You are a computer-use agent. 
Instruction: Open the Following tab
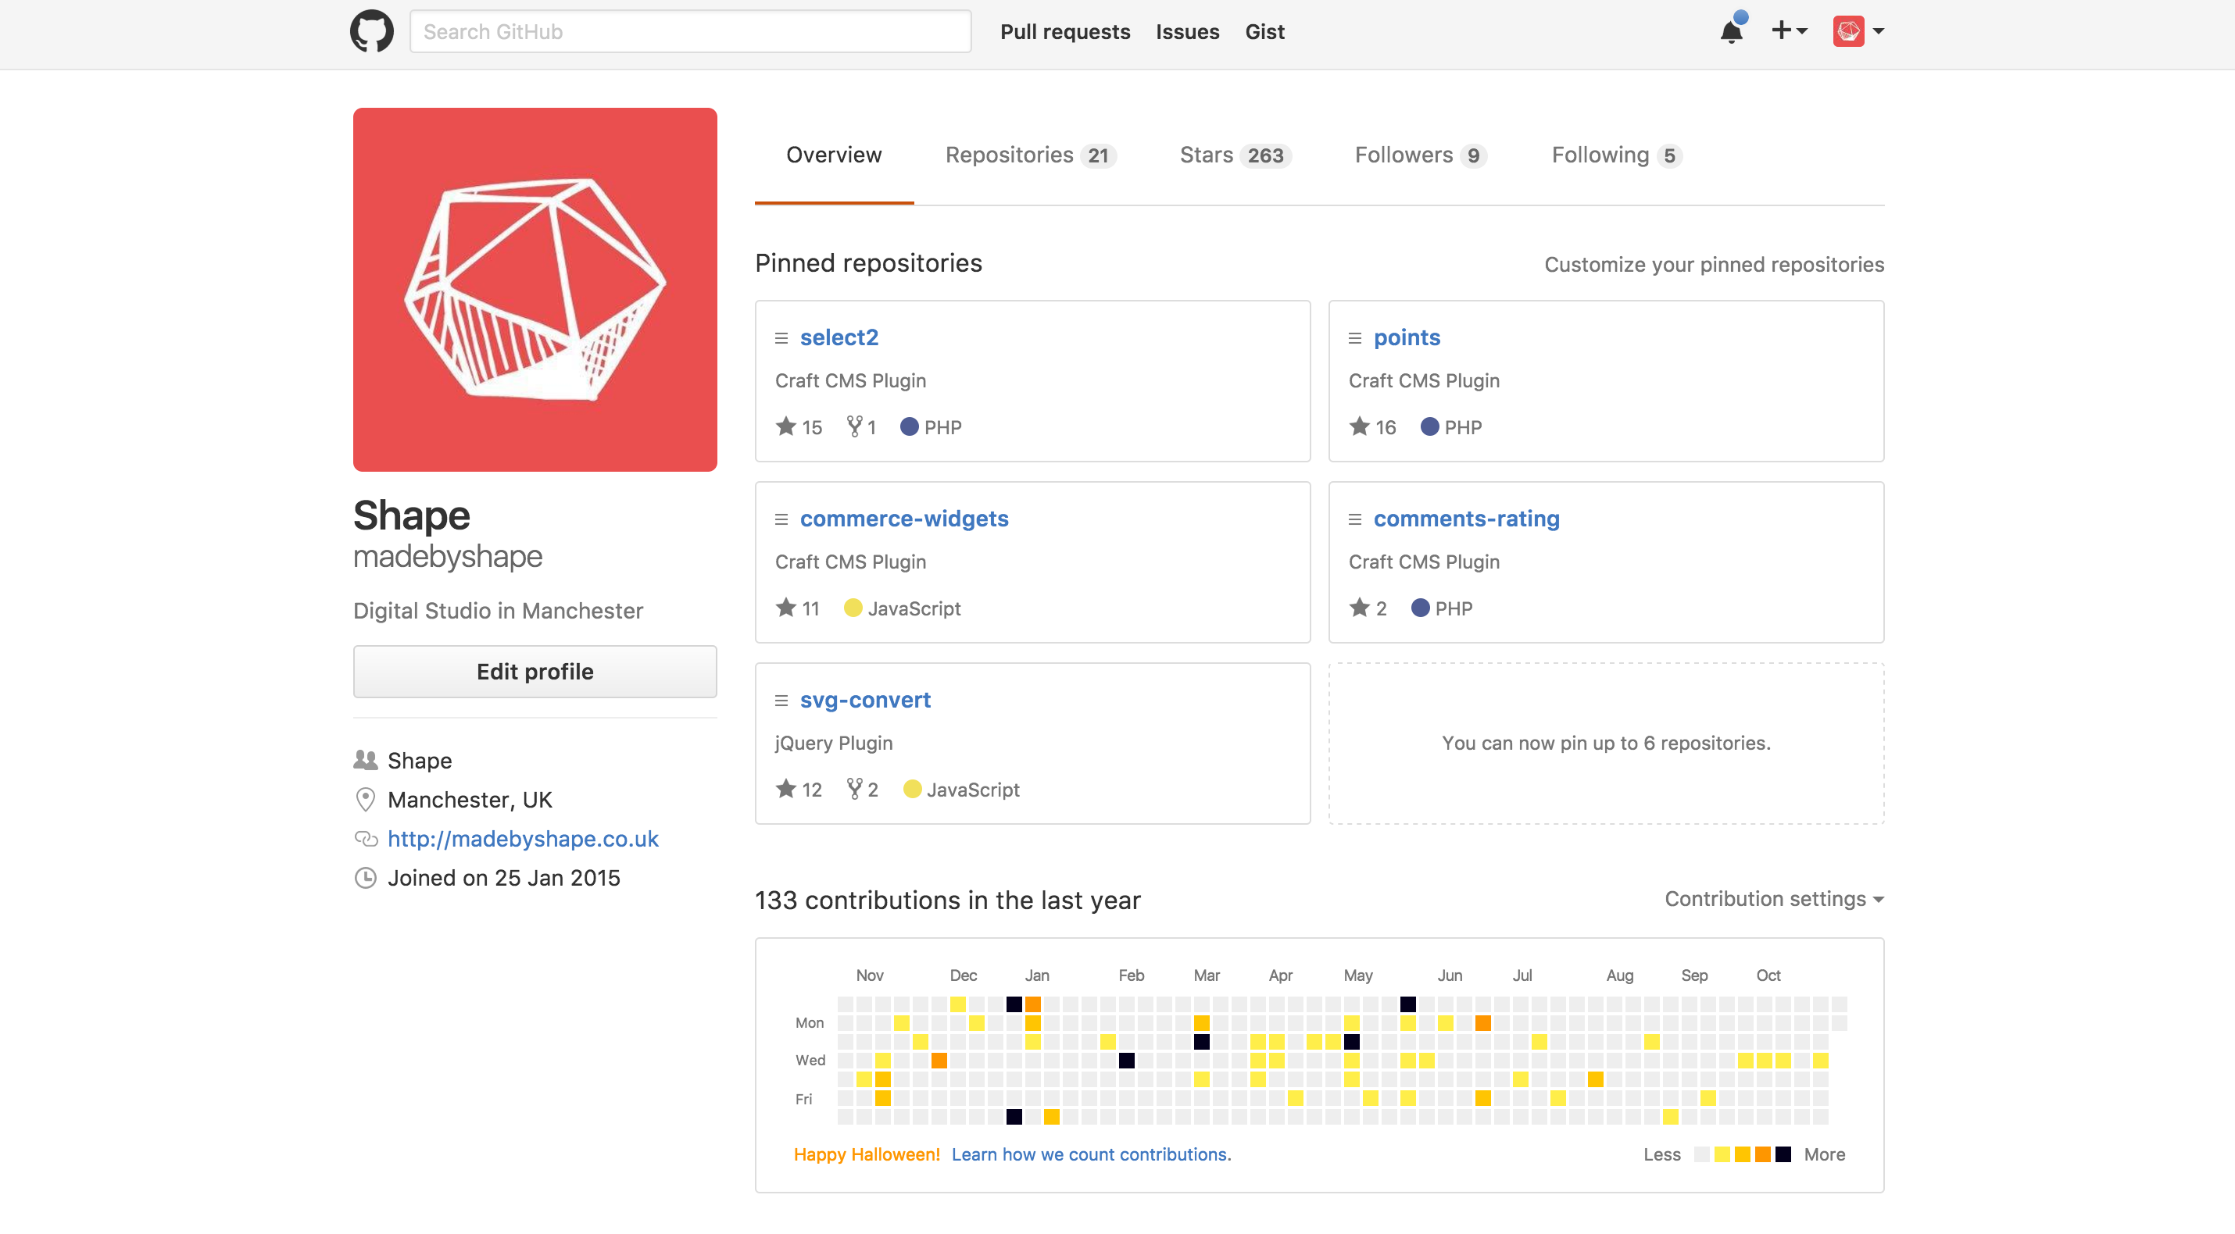[x=1616, y=155]
